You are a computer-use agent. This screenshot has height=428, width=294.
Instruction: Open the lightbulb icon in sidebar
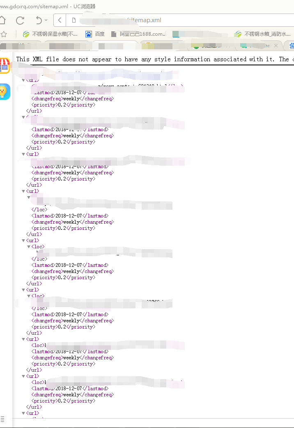[x=4, y=91]
